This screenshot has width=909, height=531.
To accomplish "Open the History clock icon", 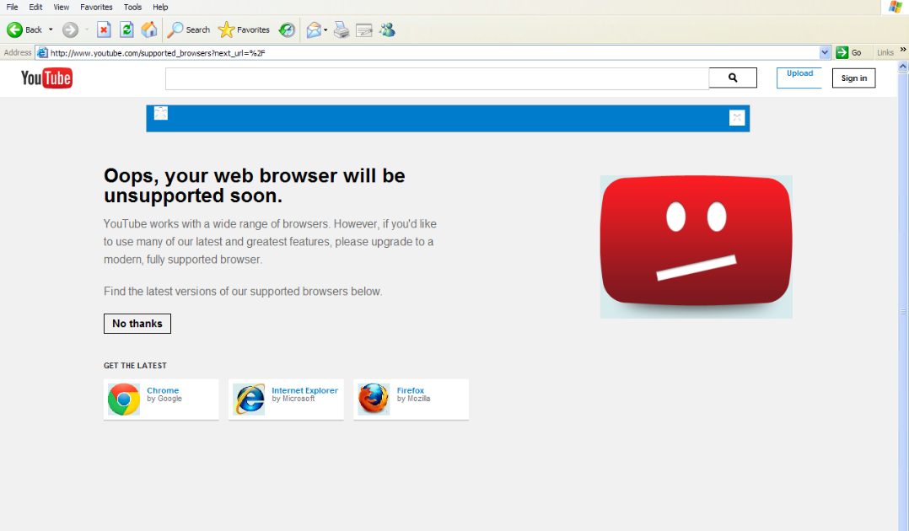I will click(x=287, y=29).
